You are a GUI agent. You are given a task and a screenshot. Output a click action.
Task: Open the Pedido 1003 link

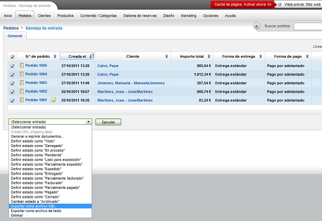coord(36,82)
